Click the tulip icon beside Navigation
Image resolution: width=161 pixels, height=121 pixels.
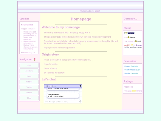(x=35, y=59)
